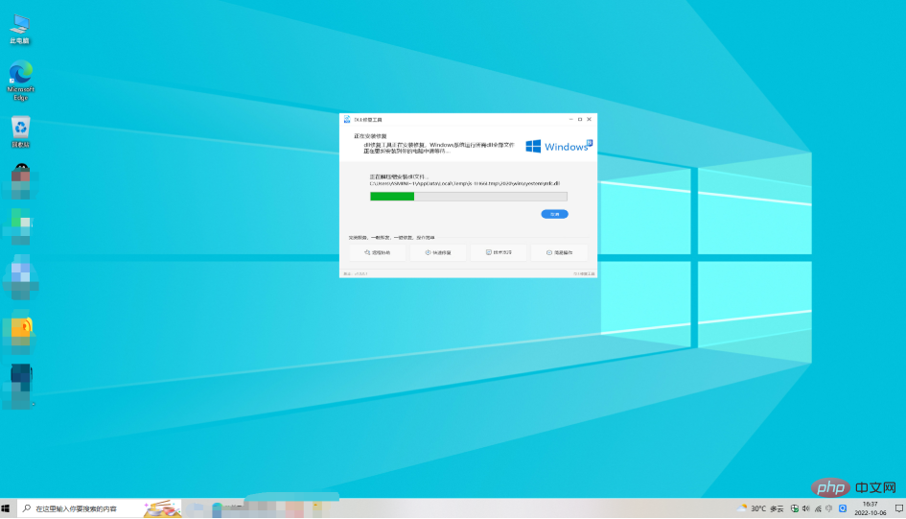The width and height of the screenshot is (906, 519).
Task: Toggle the 中 input method indicator
Action: [x=830, y=508]
